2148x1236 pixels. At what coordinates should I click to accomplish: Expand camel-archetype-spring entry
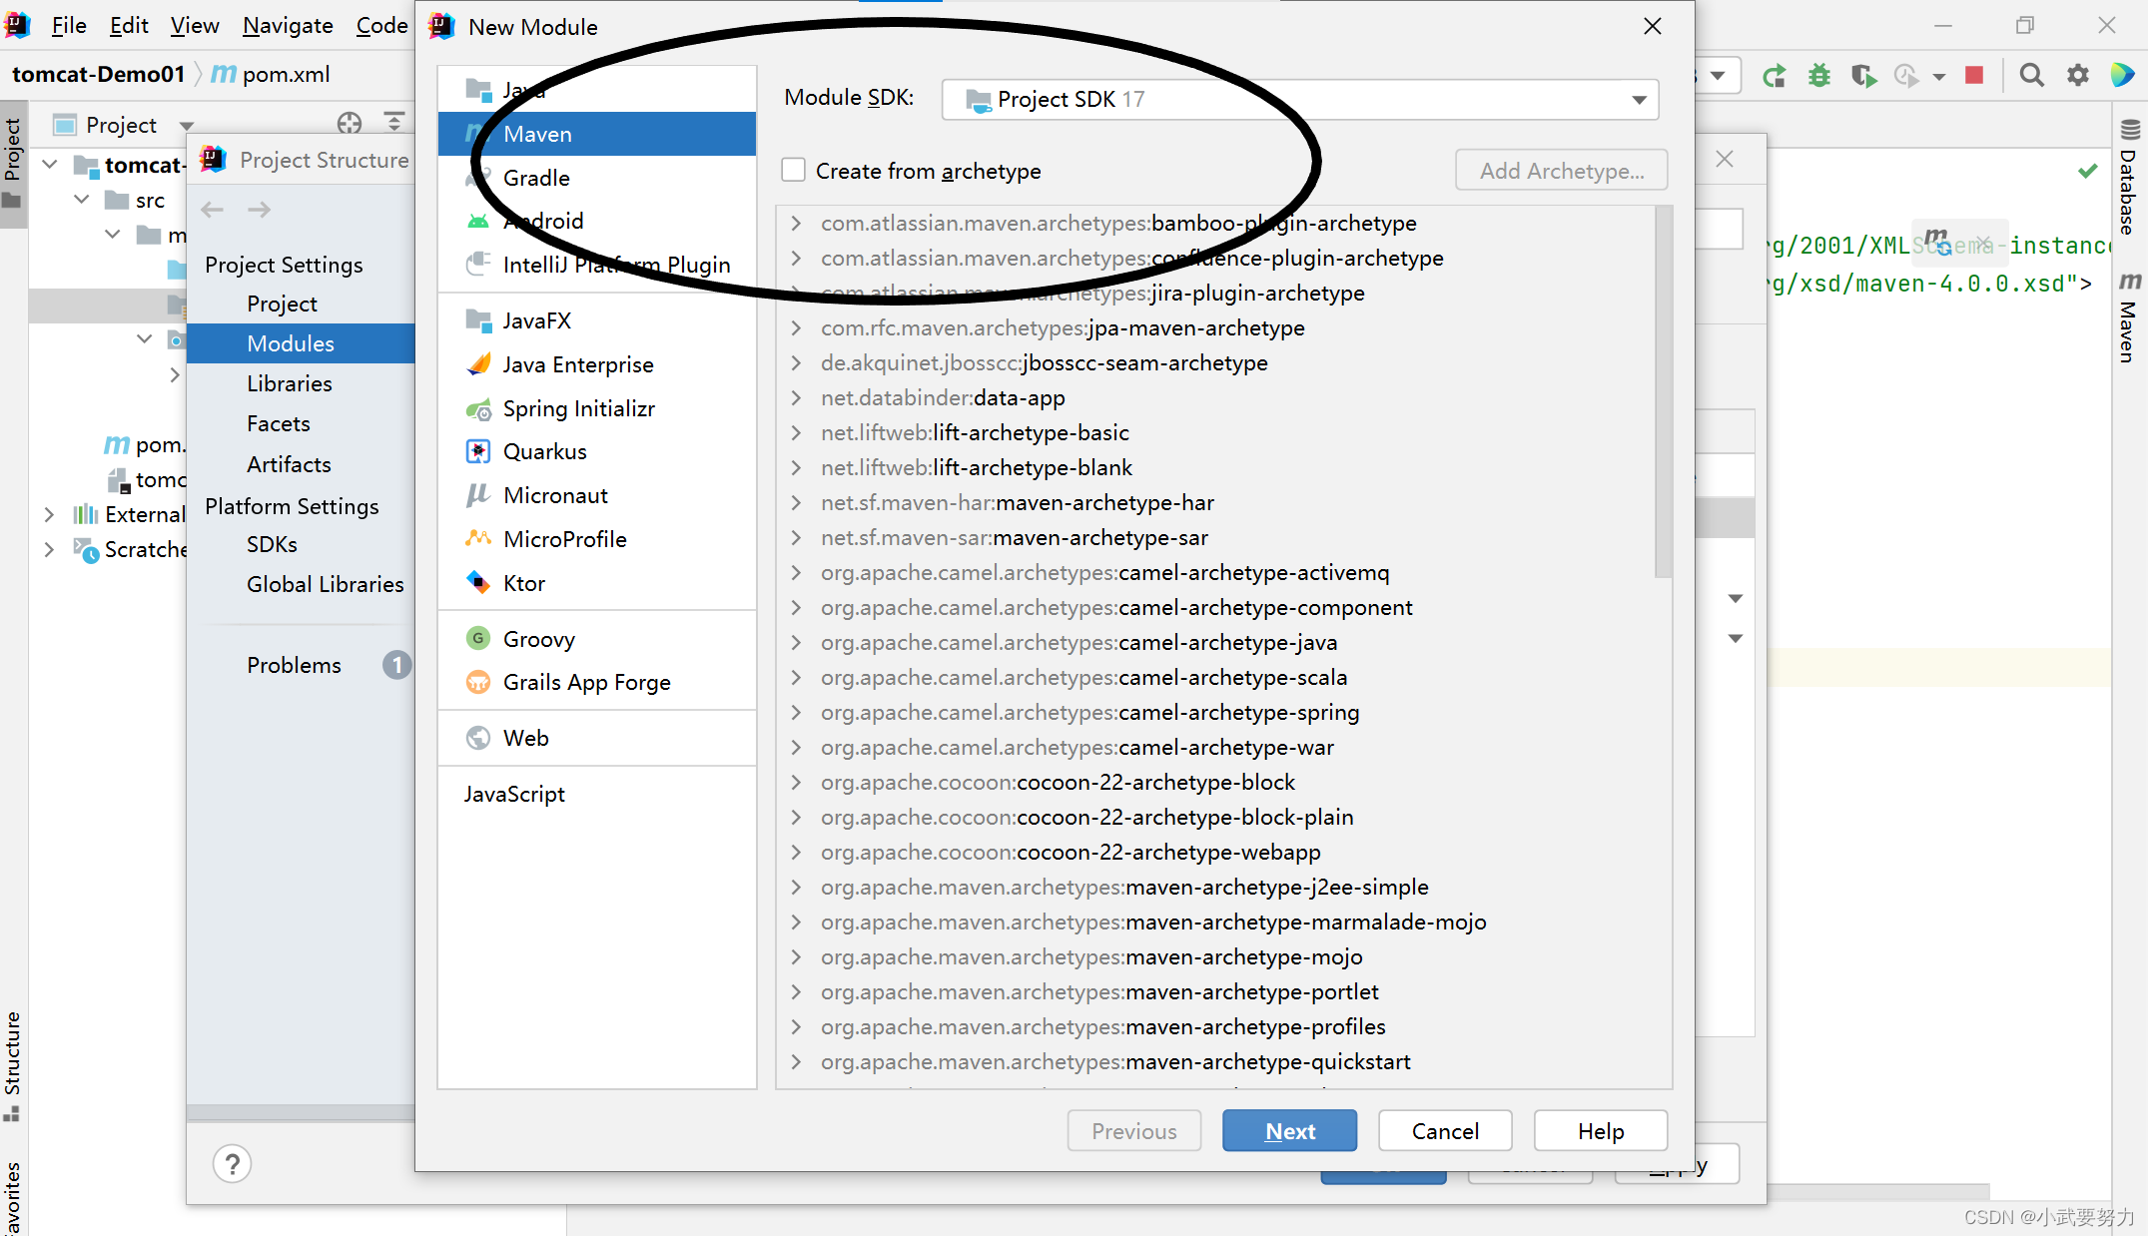tap(796, 712)
